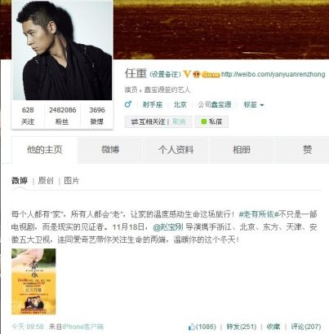Click 取消 to unfollow

pos(179,121)
